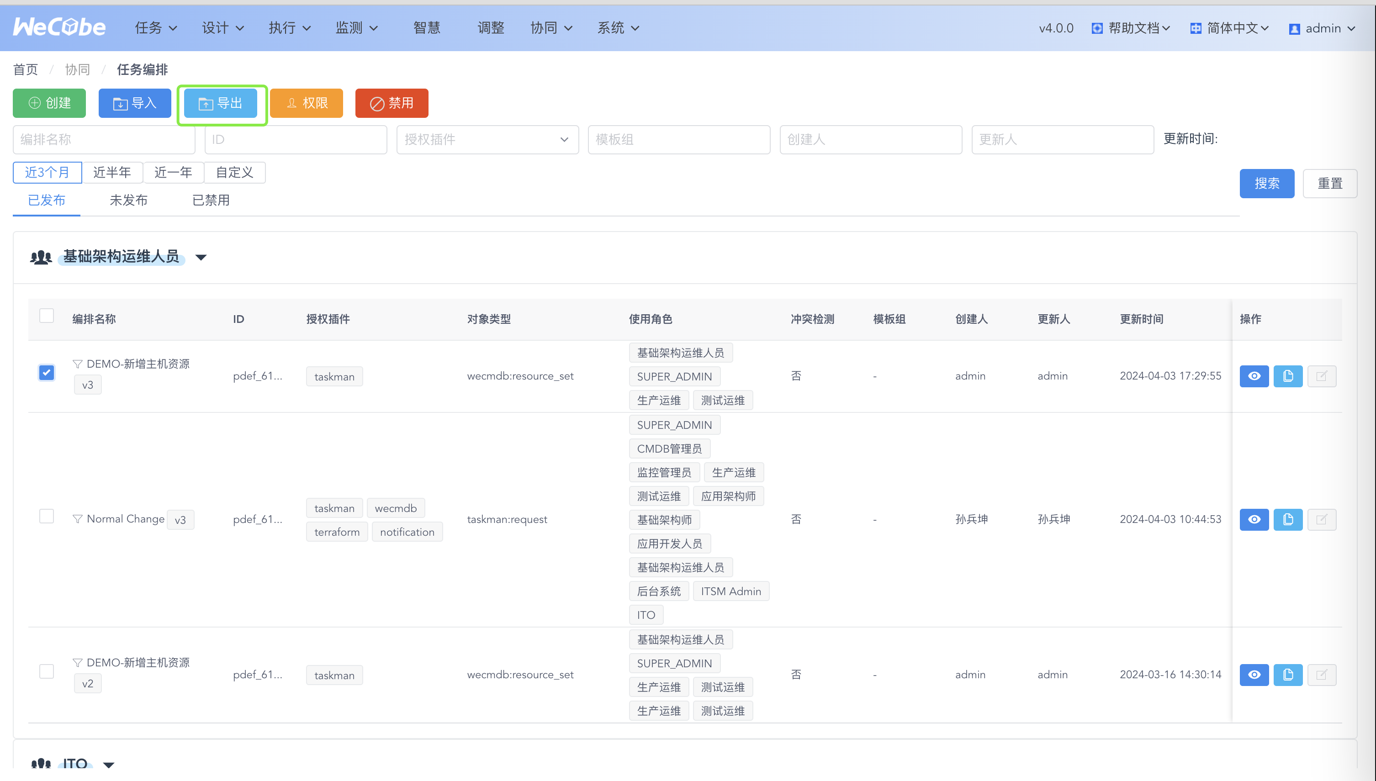
Task: Click the help document icon
Action: coord(1097,28)
